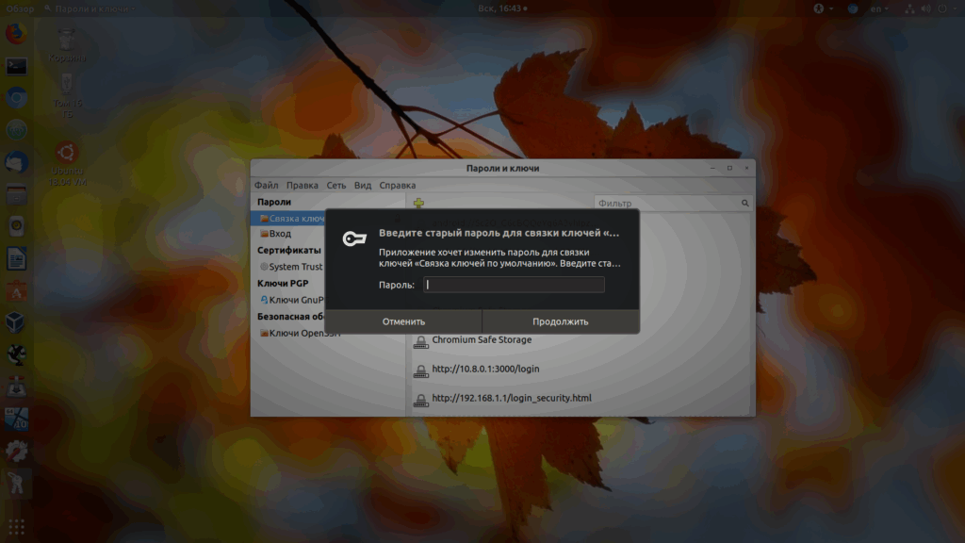The height and width of the screenshot is (543, 965).
Task: Open the power system menu
Action: (x=946, y=8)
